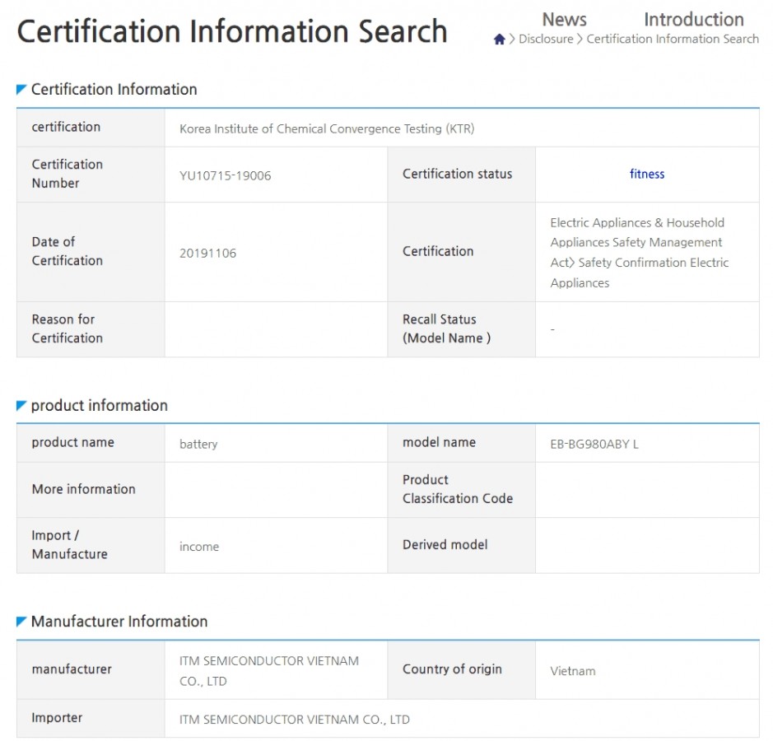Click the certification date 20191106
Viewport: 773px width, 741px height.
207,253
